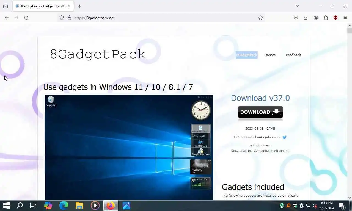Open the Donate nav link

tap(270, 55)
